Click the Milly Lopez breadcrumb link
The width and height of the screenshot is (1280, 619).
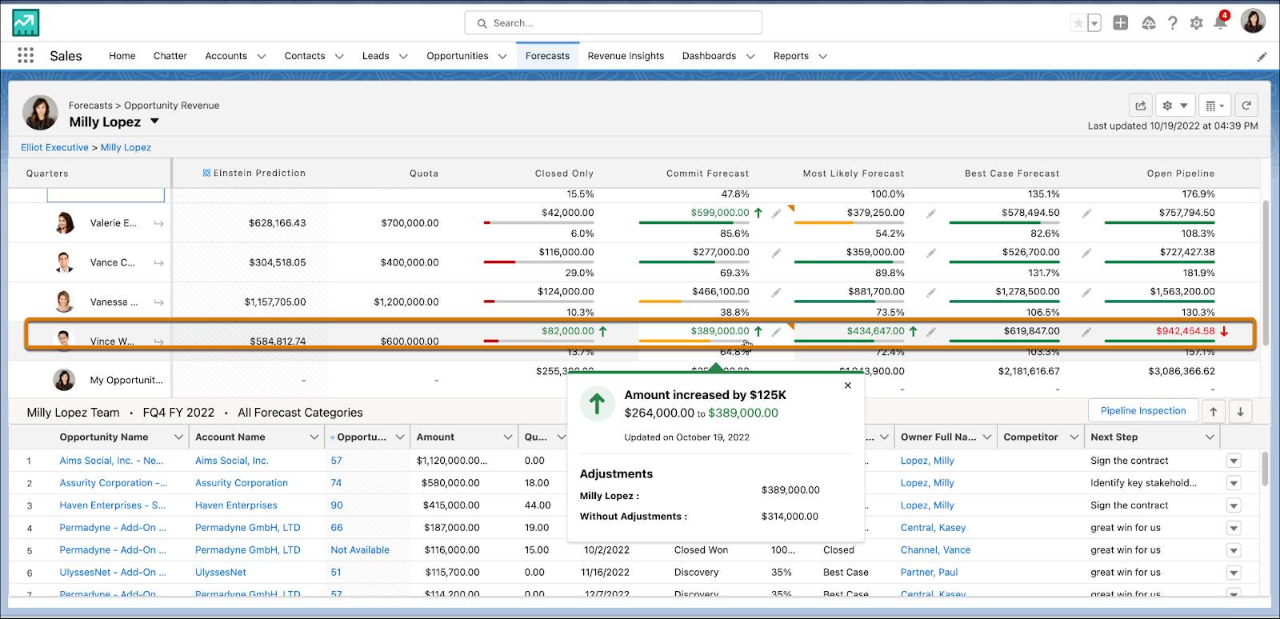126,147
